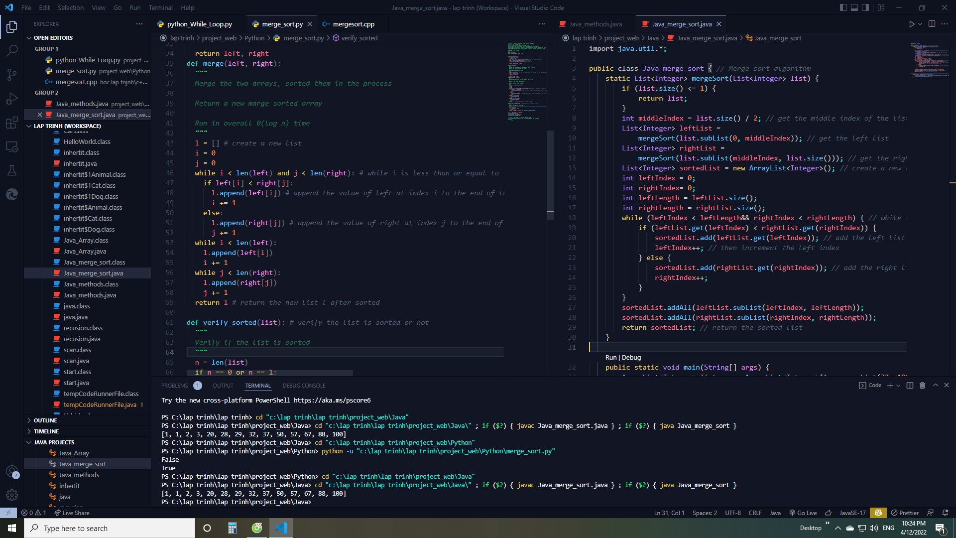This screenshot has height=538, width=956.
Task: Toggle the bottom panel layout button
Action: (854, 7)
